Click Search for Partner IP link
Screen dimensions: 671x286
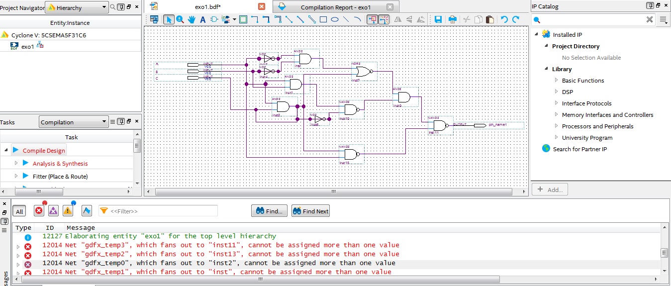click(579, 149)
